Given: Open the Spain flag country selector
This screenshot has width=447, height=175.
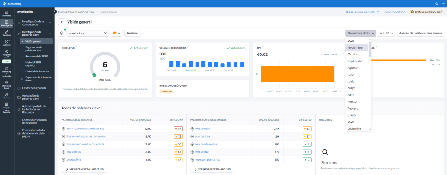Looking at the screenshot, I should [x=116, y=33].
